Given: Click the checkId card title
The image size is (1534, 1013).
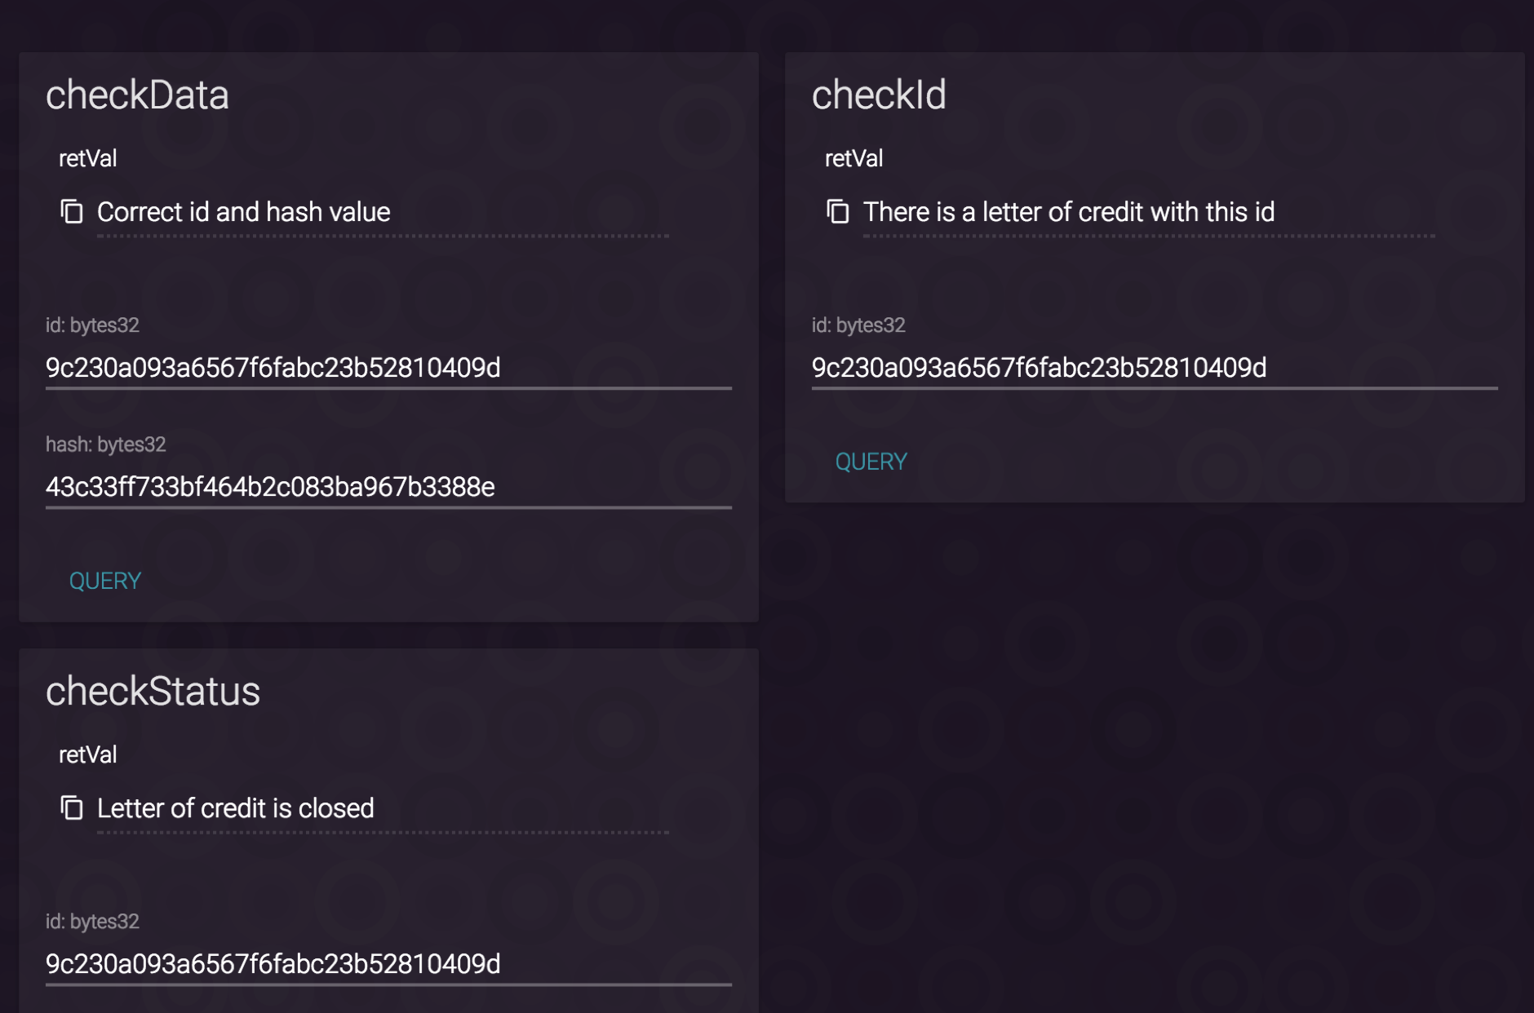Looking at the screenshot, I should coord(879,95).
